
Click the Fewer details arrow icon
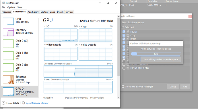[x=3, y=103]
